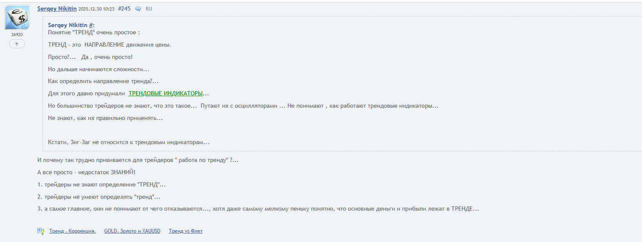The height and width of the screenshot is (242, 642).
Task: Upvote the post with the arrow button
Action: click(x=17, y=44)
